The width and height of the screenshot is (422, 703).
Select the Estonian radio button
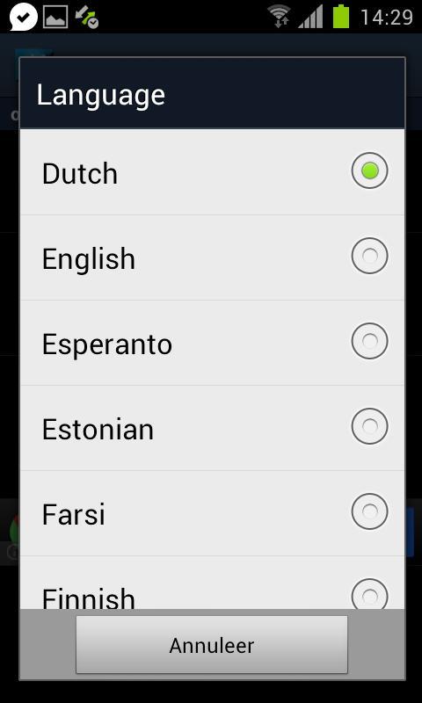[x=369, y=426]
